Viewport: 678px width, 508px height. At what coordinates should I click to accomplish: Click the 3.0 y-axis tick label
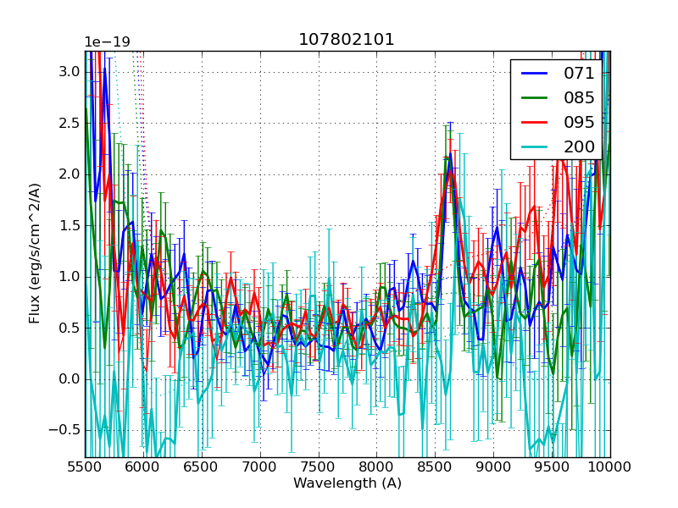pos(69,72)
